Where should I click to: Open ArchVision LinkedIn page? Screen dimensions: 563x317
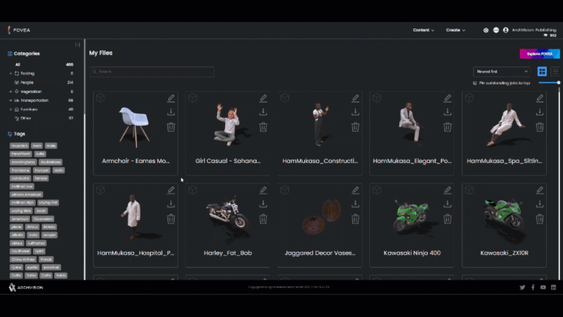(553, 287)
